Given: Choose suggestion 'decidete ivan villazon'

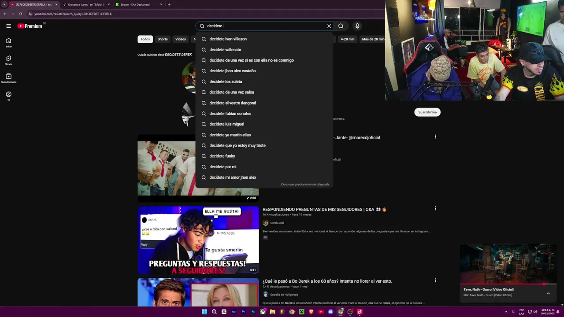Looking at the screenshot, I should tap(264, 39).
